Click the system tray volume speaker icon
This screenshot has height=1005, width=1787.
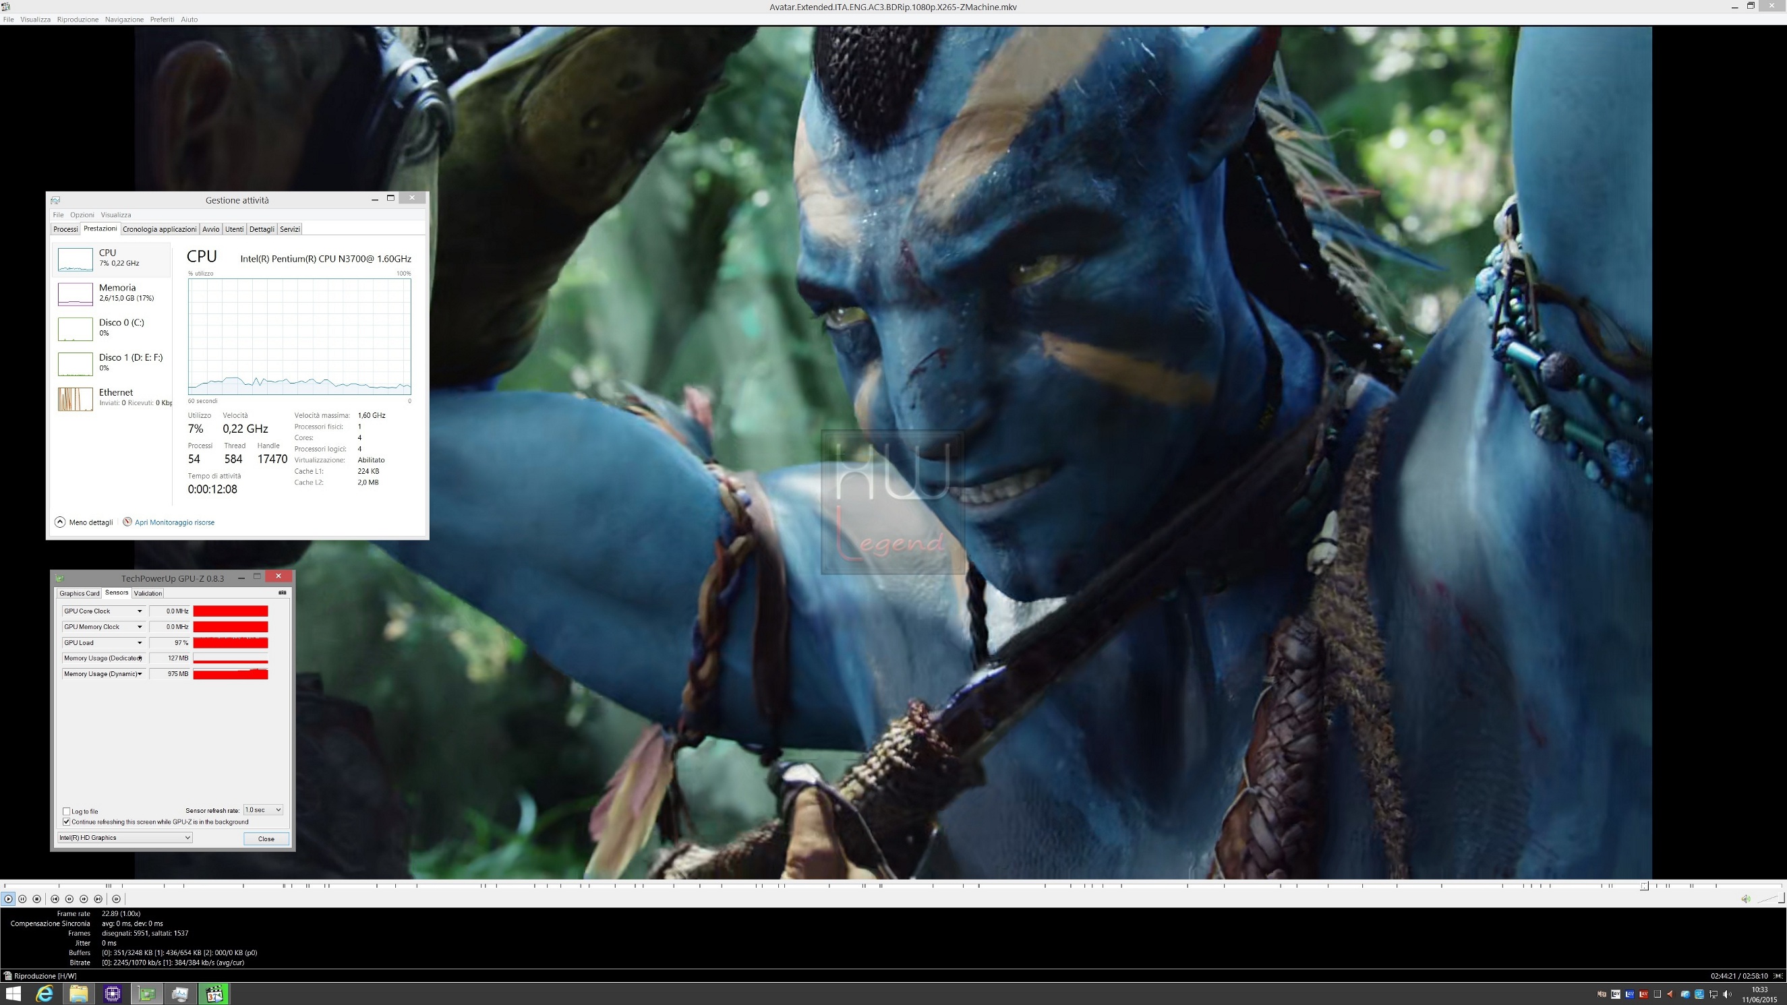(1728, 995)
